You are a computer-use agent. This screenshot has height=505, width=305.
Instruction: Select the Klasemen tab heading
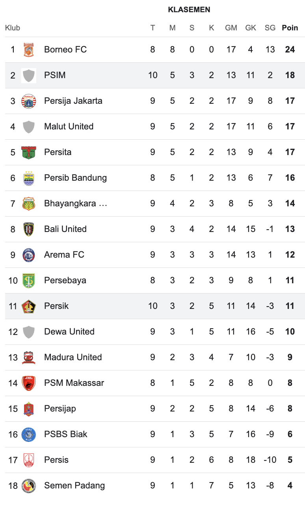pyautogui.click(x=189, y=10)
